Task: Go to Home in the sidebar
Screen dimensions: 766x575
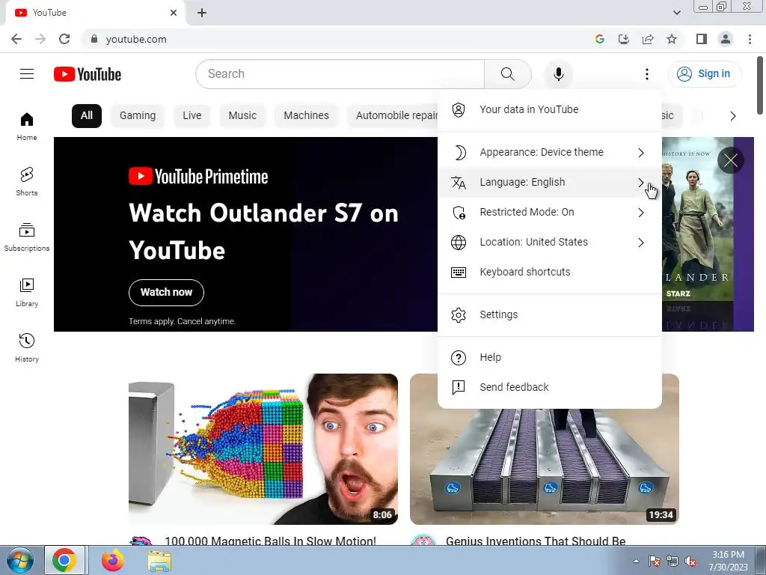Action: (27, 127)
